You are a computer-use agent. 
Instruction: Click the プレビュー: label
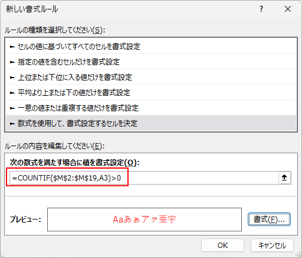tap(25, 220)
